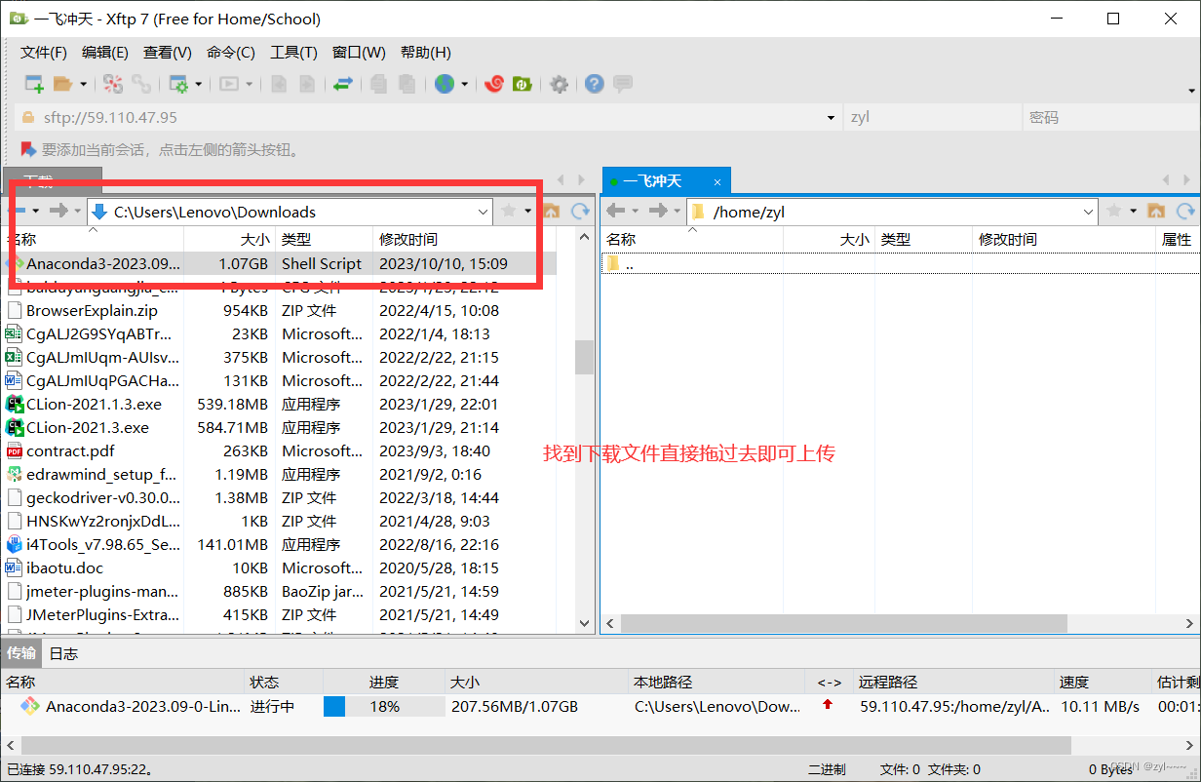1201x782 pixels.
Task: Switch to the 传输 tab
Action: coord(21,653)
